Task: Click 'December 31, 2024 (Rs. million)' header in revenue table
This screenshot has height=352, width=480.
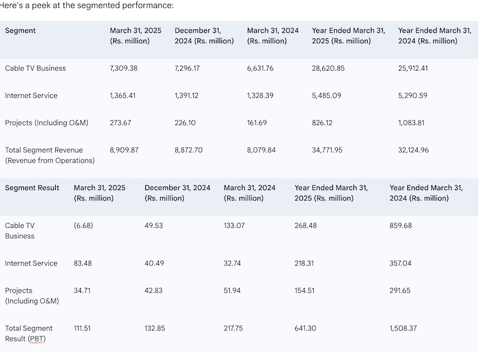Action: pos(204,36)
